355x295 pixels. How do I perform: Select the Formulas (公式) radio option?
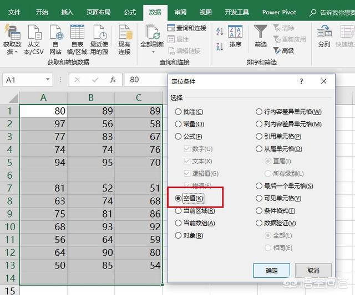(x=178, y=137)
